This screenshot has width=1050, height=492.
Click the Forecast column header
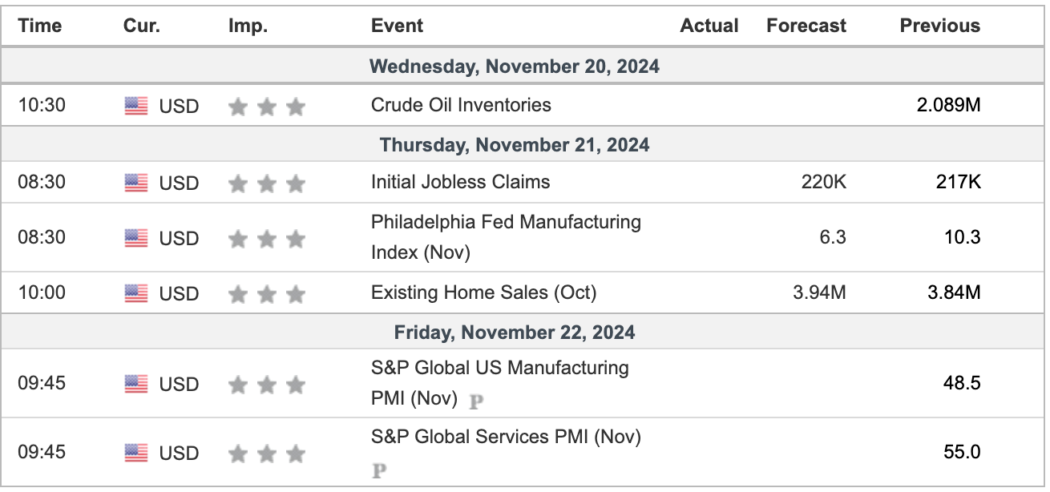(x=806, y=26)
